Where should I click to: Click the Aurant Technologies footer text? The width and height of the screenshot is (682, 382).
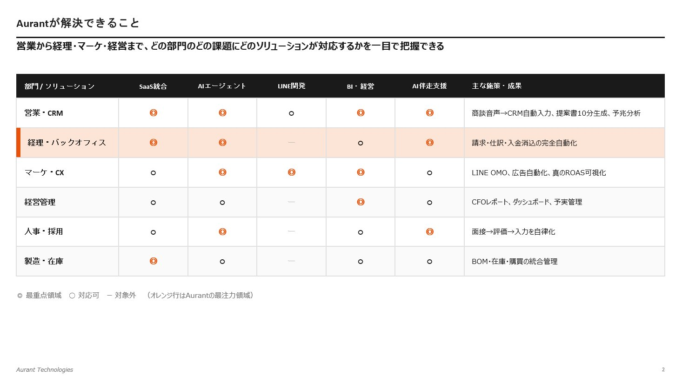click(x=44, y=369)
